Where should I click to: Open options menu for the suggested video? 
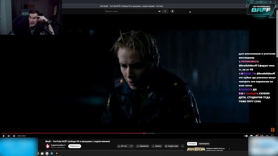tap(230, 149)
